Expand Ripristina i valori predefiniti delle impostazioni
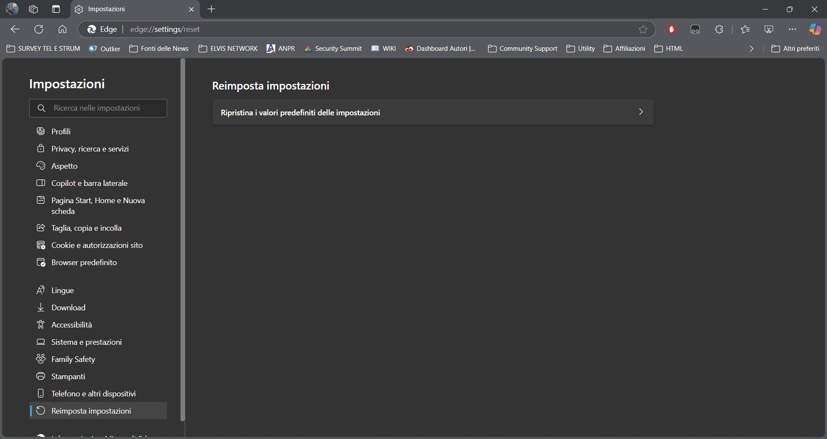This screenshot has height=439, width=827. (x=433, y=112)
